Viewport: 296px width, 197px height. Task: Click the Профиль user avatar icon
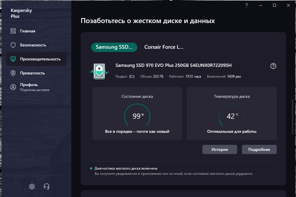tap(13, 87)
